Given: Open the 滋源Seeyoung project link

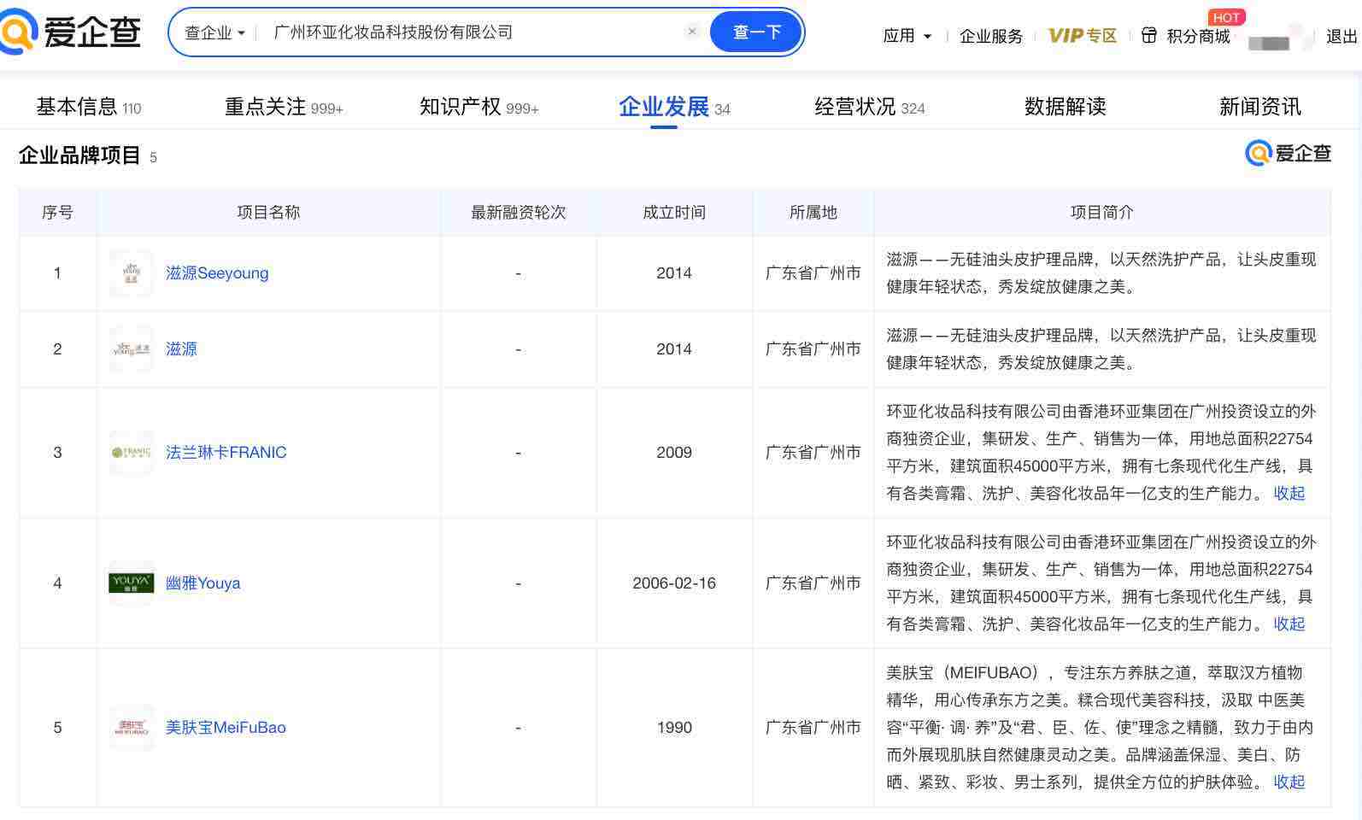Looking at the screenshot, I should coord(217,273).
